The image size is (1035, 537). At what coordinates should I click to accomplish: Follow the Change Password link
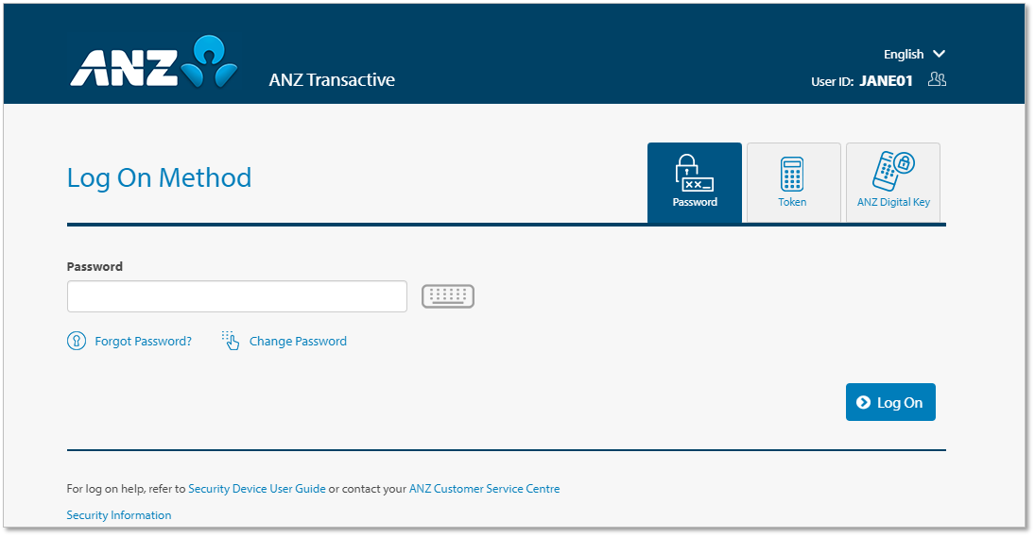click(x=298, y=342)
